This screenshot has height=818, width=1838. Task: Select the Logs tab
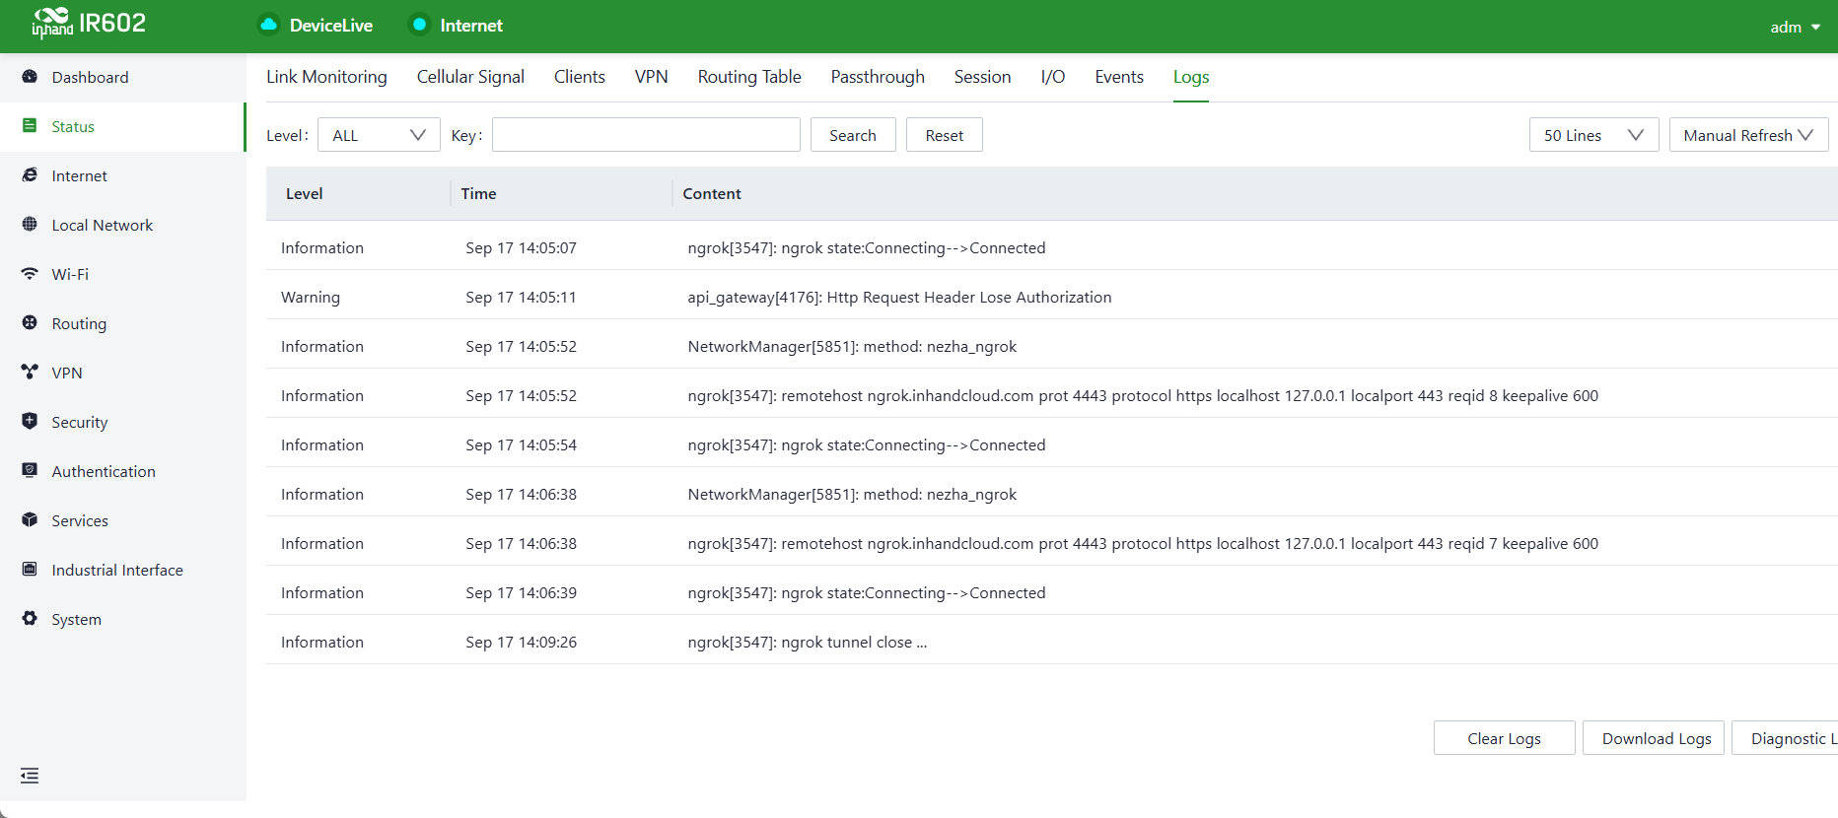tap(1191, 77)
